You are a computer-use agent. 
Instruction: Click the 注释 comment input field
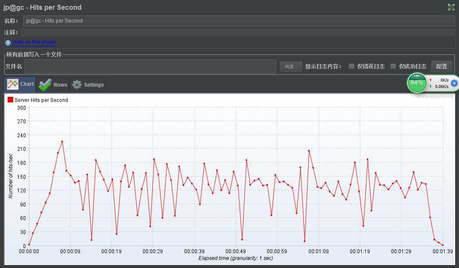(237, 32)
